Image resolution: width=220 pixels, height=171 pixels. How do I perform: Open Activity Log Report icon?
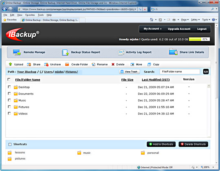pyautogui.click(x=121, y=53)
